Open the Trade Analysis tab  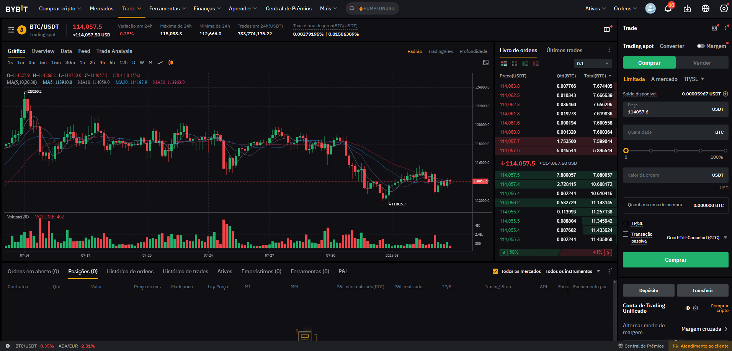pyautogui.click(x=114, y=51)
